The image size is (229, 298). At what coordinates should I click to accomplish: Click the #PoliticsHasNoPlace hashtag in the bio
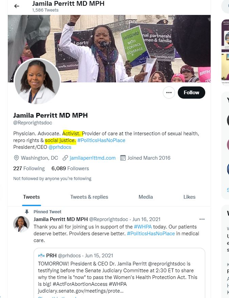click(101, 140)
